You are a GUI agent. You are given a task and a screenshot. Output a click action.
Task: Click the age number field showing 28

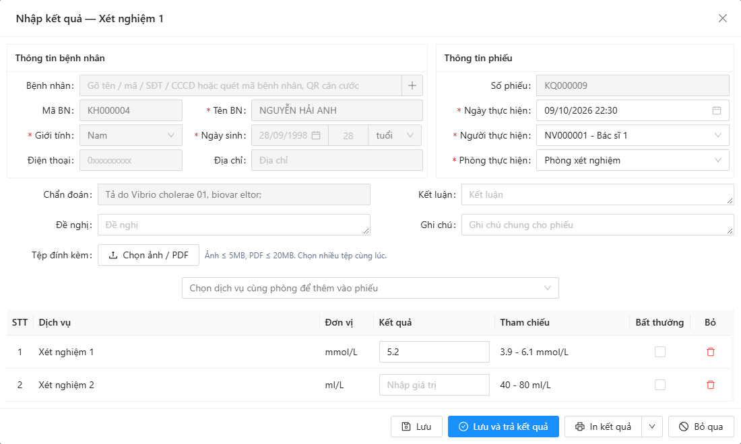click(348, 135)
